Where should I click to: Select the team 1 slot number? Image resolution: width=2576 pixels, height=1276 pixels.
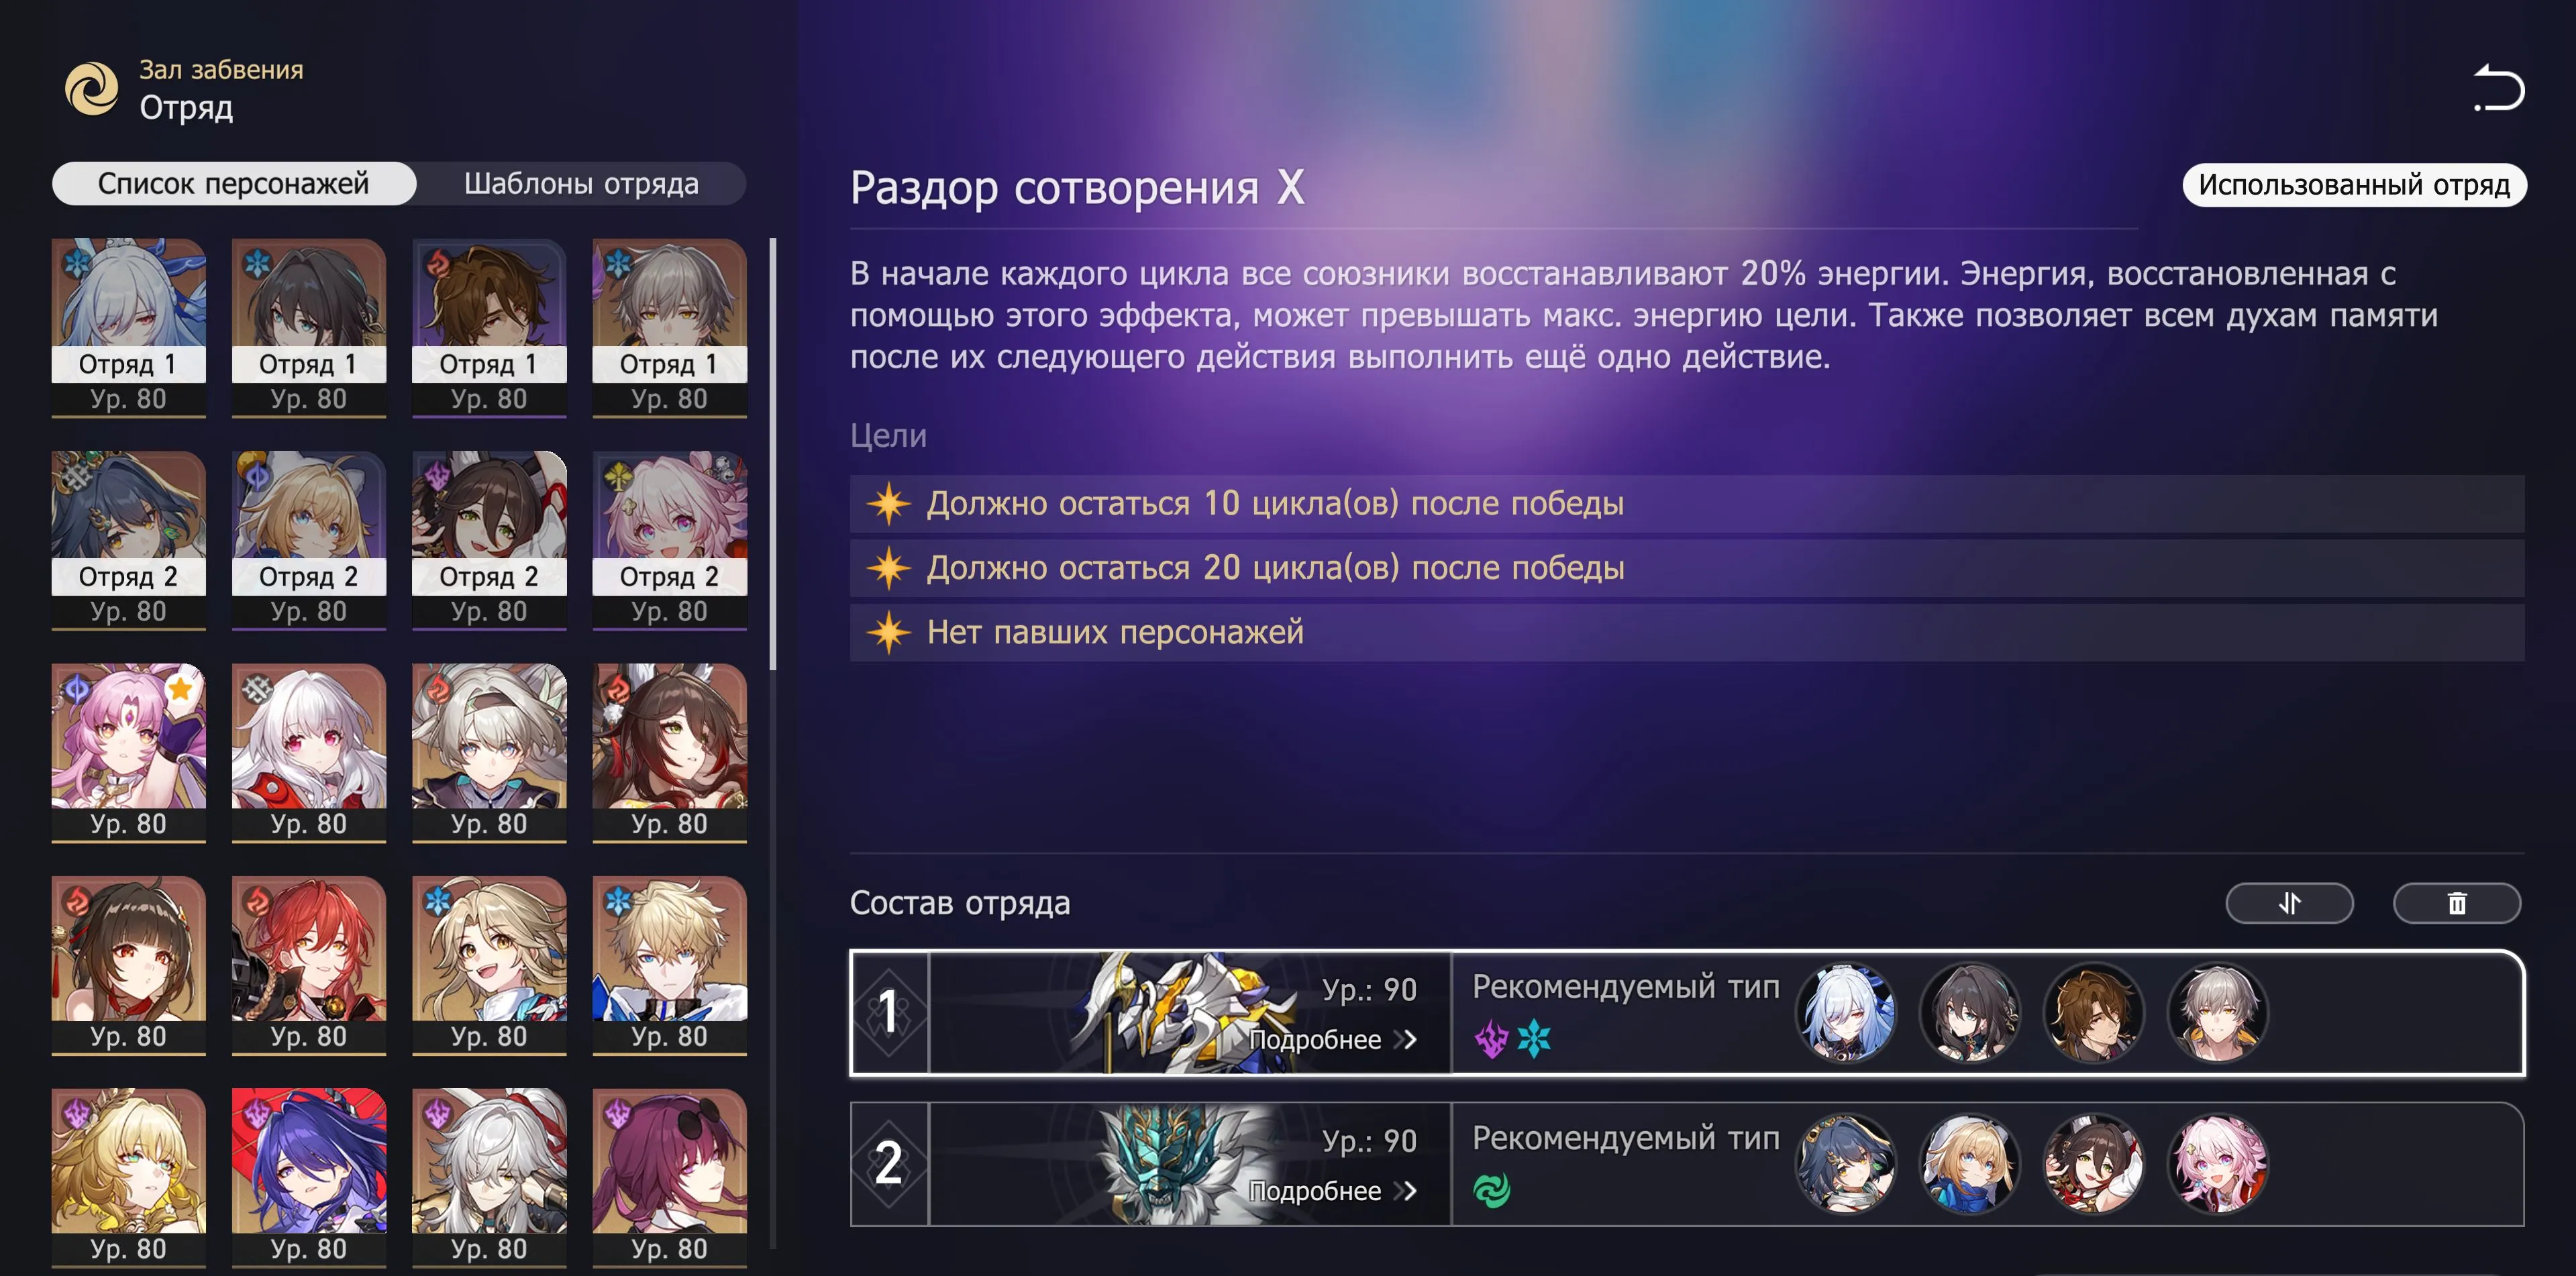889,1012
